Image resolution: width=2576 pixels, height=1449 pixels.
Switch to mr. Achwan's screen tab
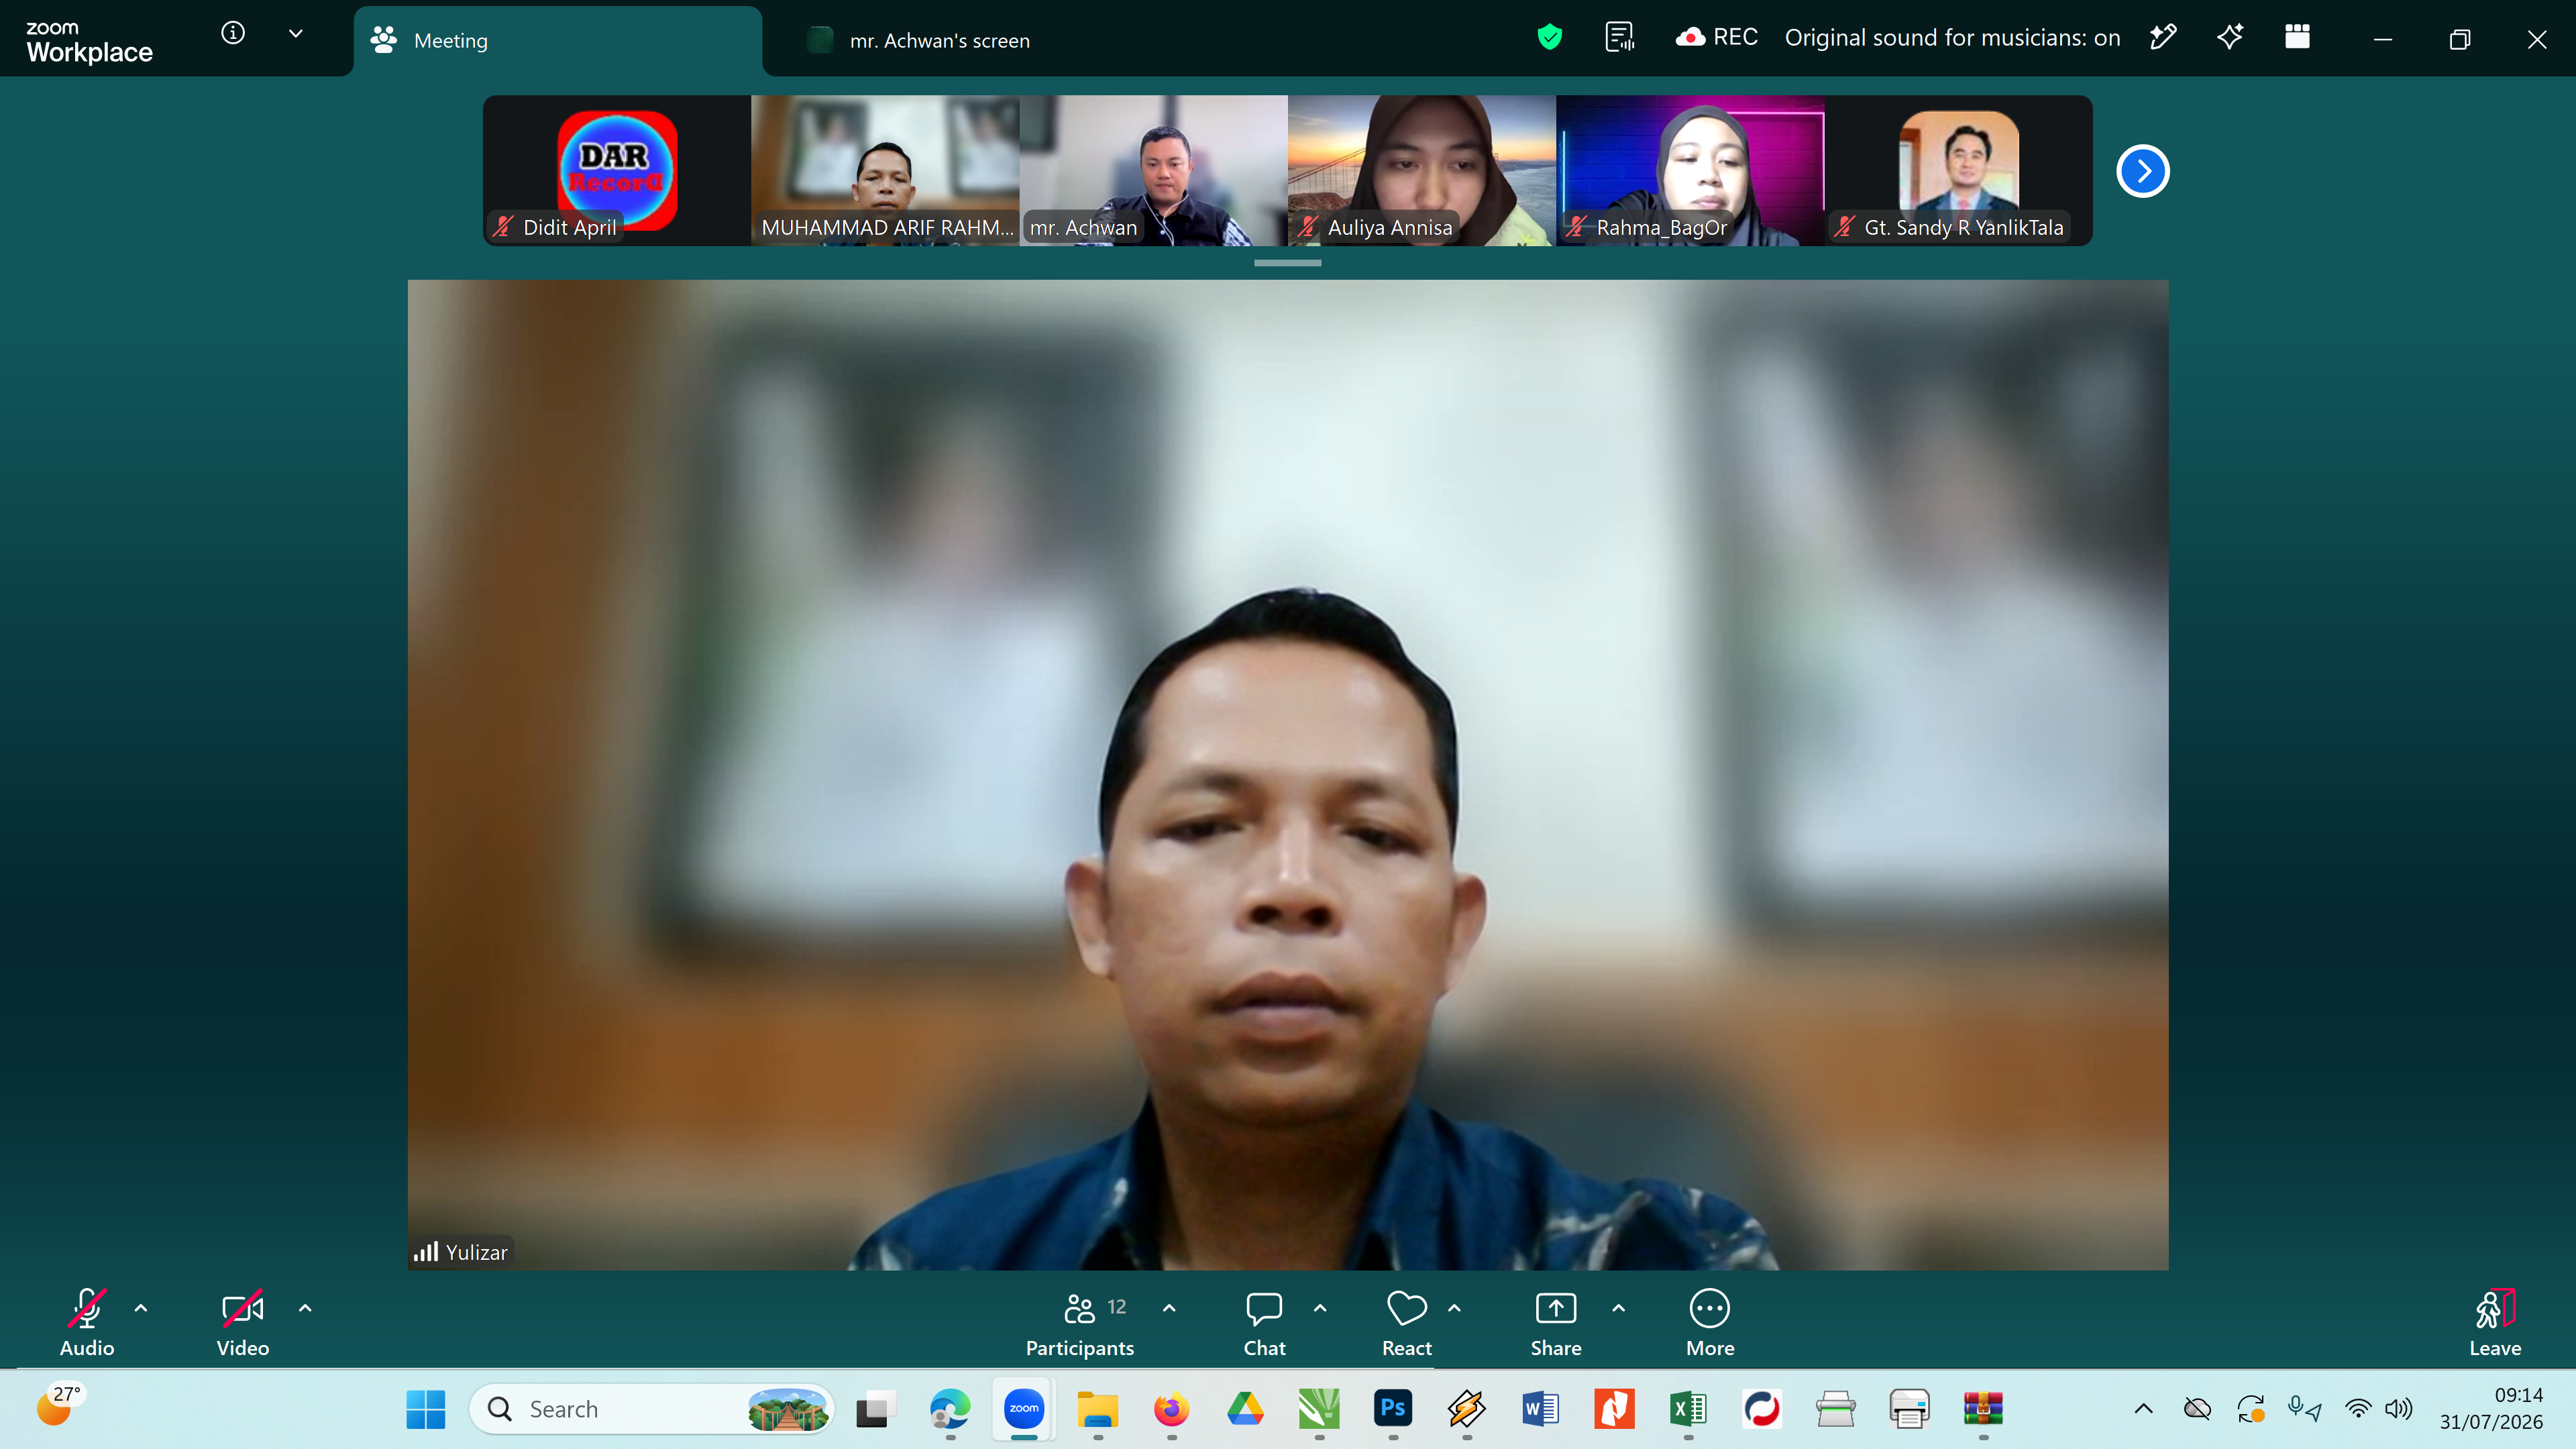pos(918,41)
